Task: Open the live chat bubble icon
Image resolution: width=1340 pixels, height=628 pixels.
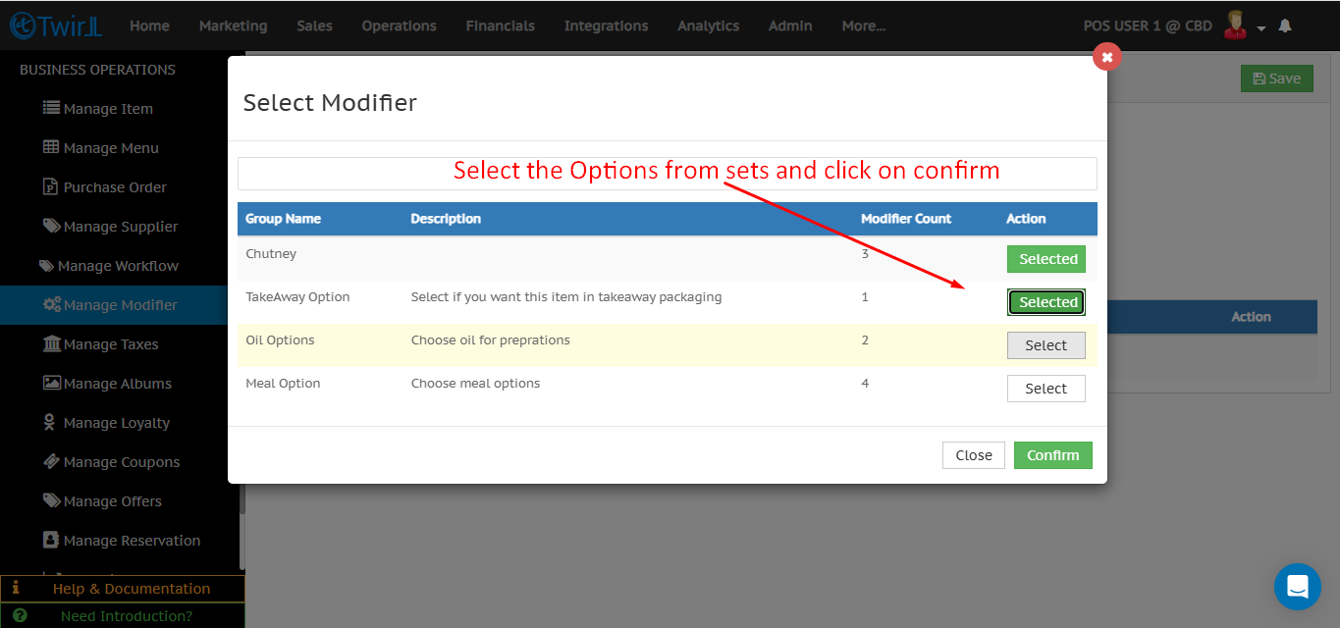Action: [x=1297, y=587]
